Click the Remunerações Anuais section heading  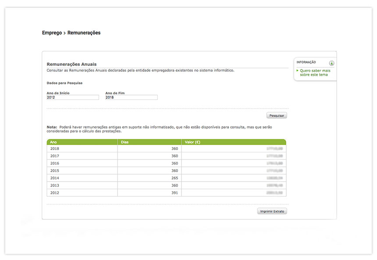point(71,64)
